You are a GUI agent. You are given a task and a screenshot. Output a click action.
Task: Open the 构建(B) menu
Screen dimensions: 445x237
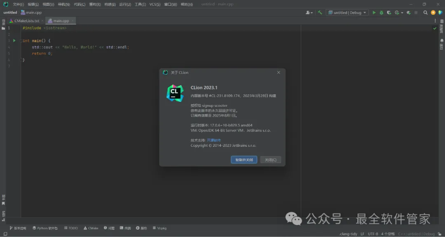pyautogui.click(x=110, y=4)
